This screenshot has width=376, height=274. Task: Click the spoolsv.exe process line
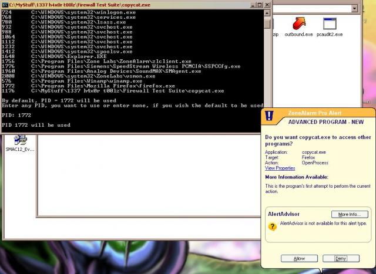pos(67,52)
